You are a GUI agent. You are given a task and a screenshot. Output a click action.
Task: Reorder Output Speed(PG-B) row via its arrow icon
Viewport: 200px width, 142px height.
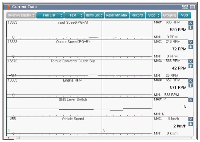(x=191, y=47)
